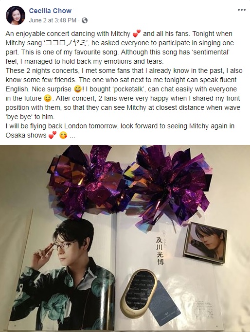Click the Japanese name 及川光博 in magazine

160,251
